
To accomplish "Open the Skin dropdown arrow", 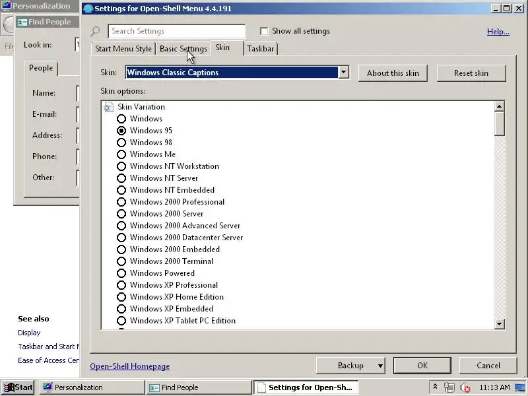I will click(343, 72).
